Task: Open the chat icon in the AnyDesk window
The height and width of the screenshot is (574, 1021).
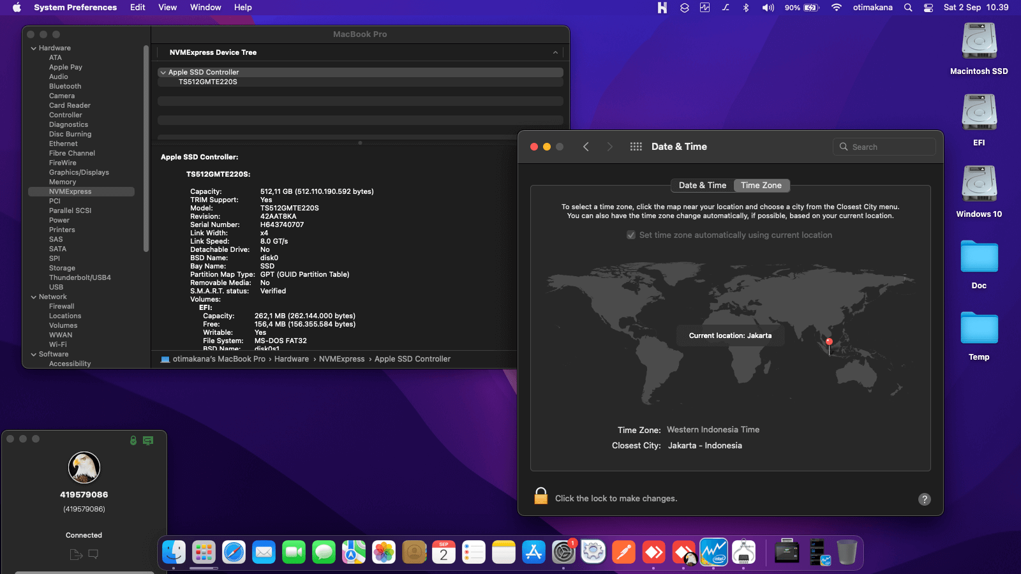Action: pos(93,554)
